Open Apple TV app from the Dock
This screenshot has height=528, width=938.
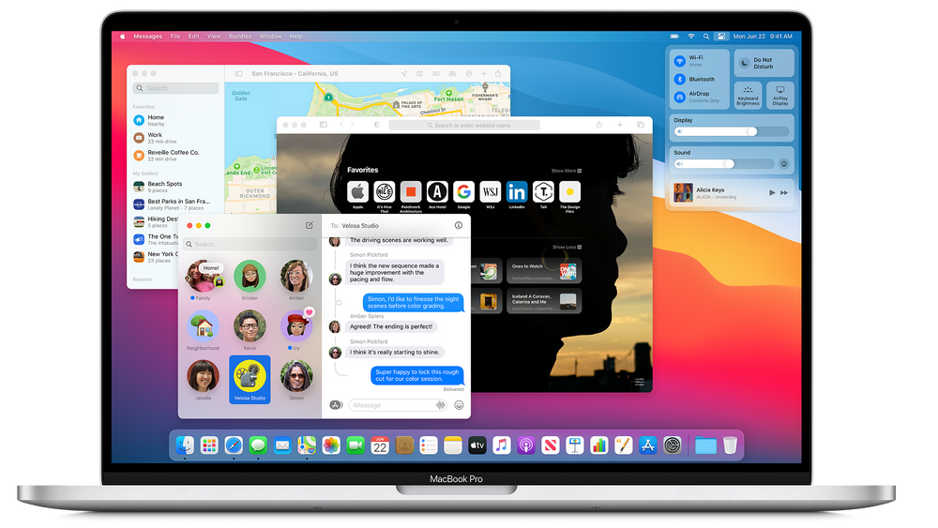pyautogui.click(x=477, y=445)
